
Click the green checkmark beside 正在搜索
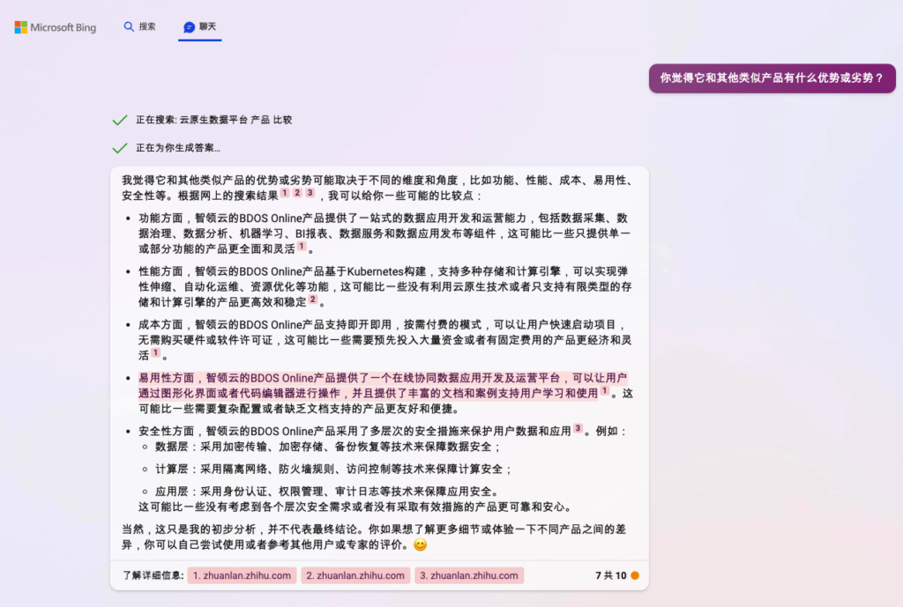click(x=120, y=120)
